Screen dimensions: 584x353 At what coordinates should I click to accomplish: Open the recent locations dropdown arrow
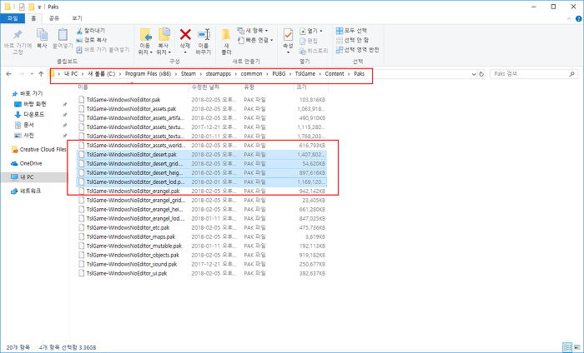[32, 74]
